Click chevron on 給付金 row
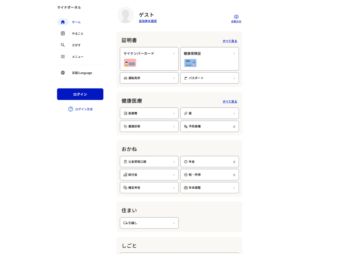 174,175
